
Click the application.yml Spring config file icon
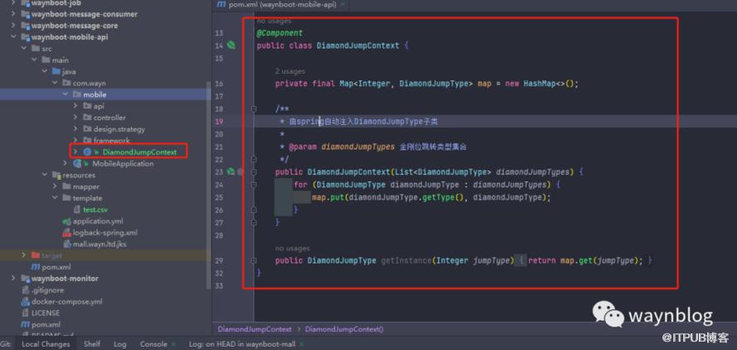pos(65,221)
